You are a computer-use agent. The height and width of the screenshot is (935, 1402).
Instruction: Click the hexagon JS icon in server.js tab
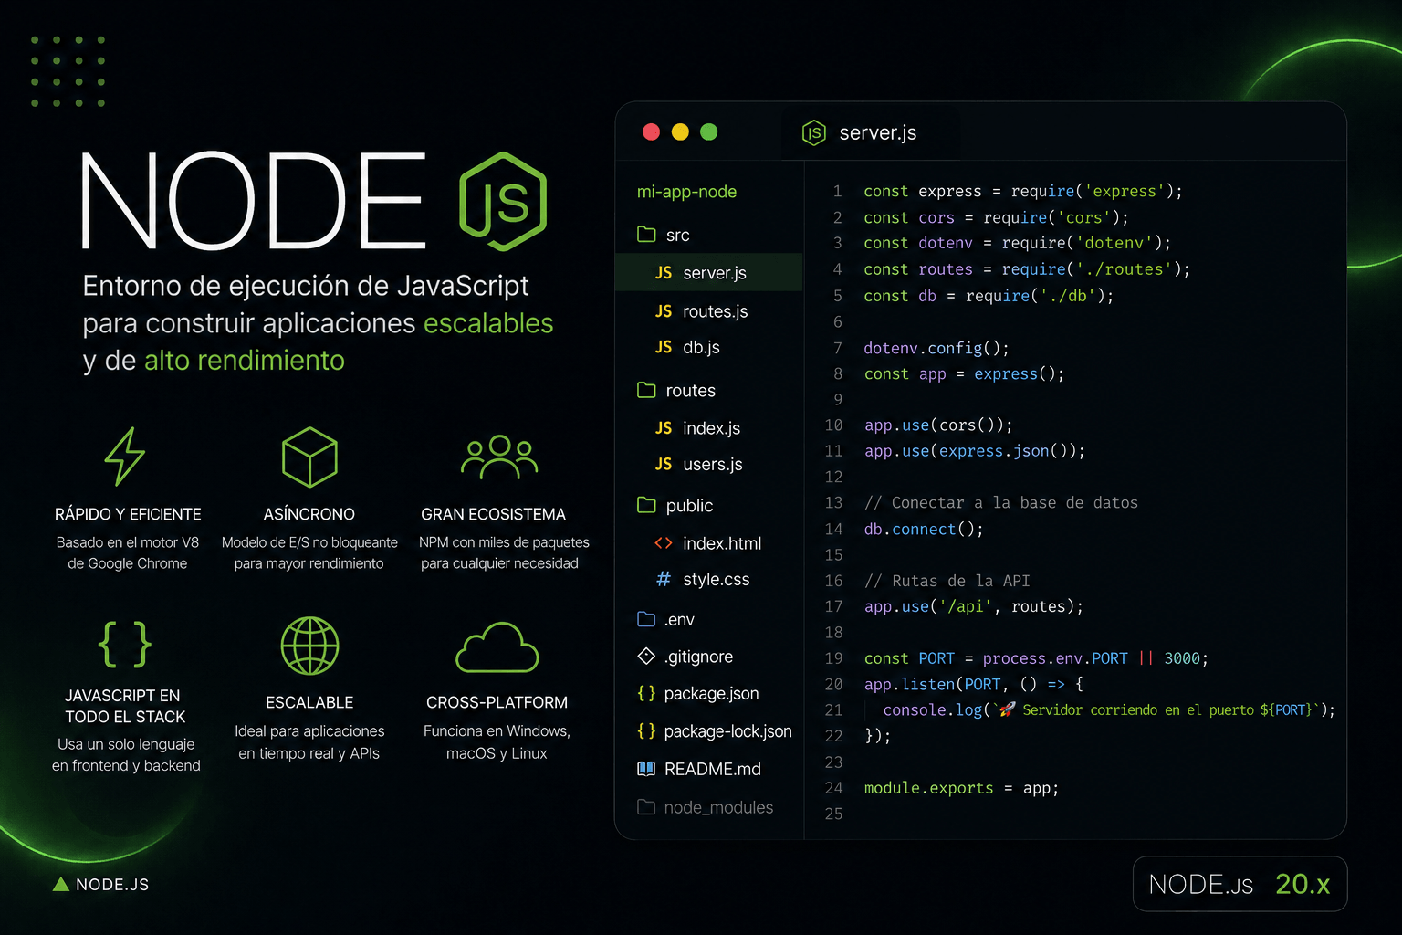813,133
